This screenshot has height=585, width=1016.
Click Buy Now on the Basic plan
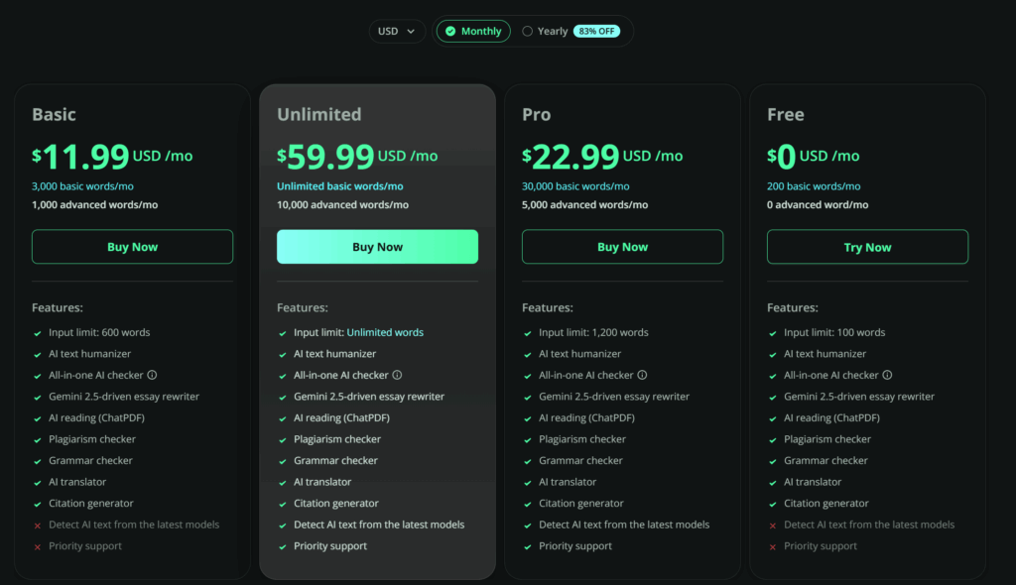(x=132, y=246)
